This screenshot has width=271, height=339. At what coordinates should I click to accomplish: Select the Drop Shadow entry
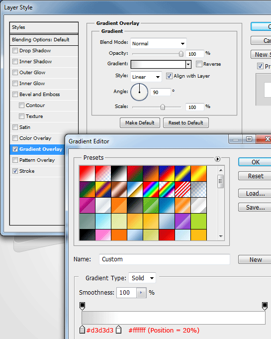[x=35, y=51]
